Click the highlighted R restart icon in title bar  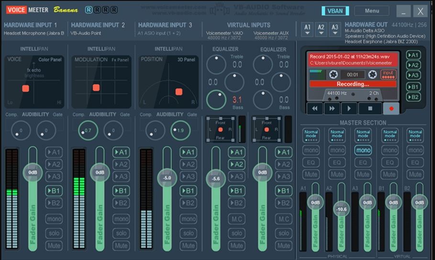click(89, 10)
